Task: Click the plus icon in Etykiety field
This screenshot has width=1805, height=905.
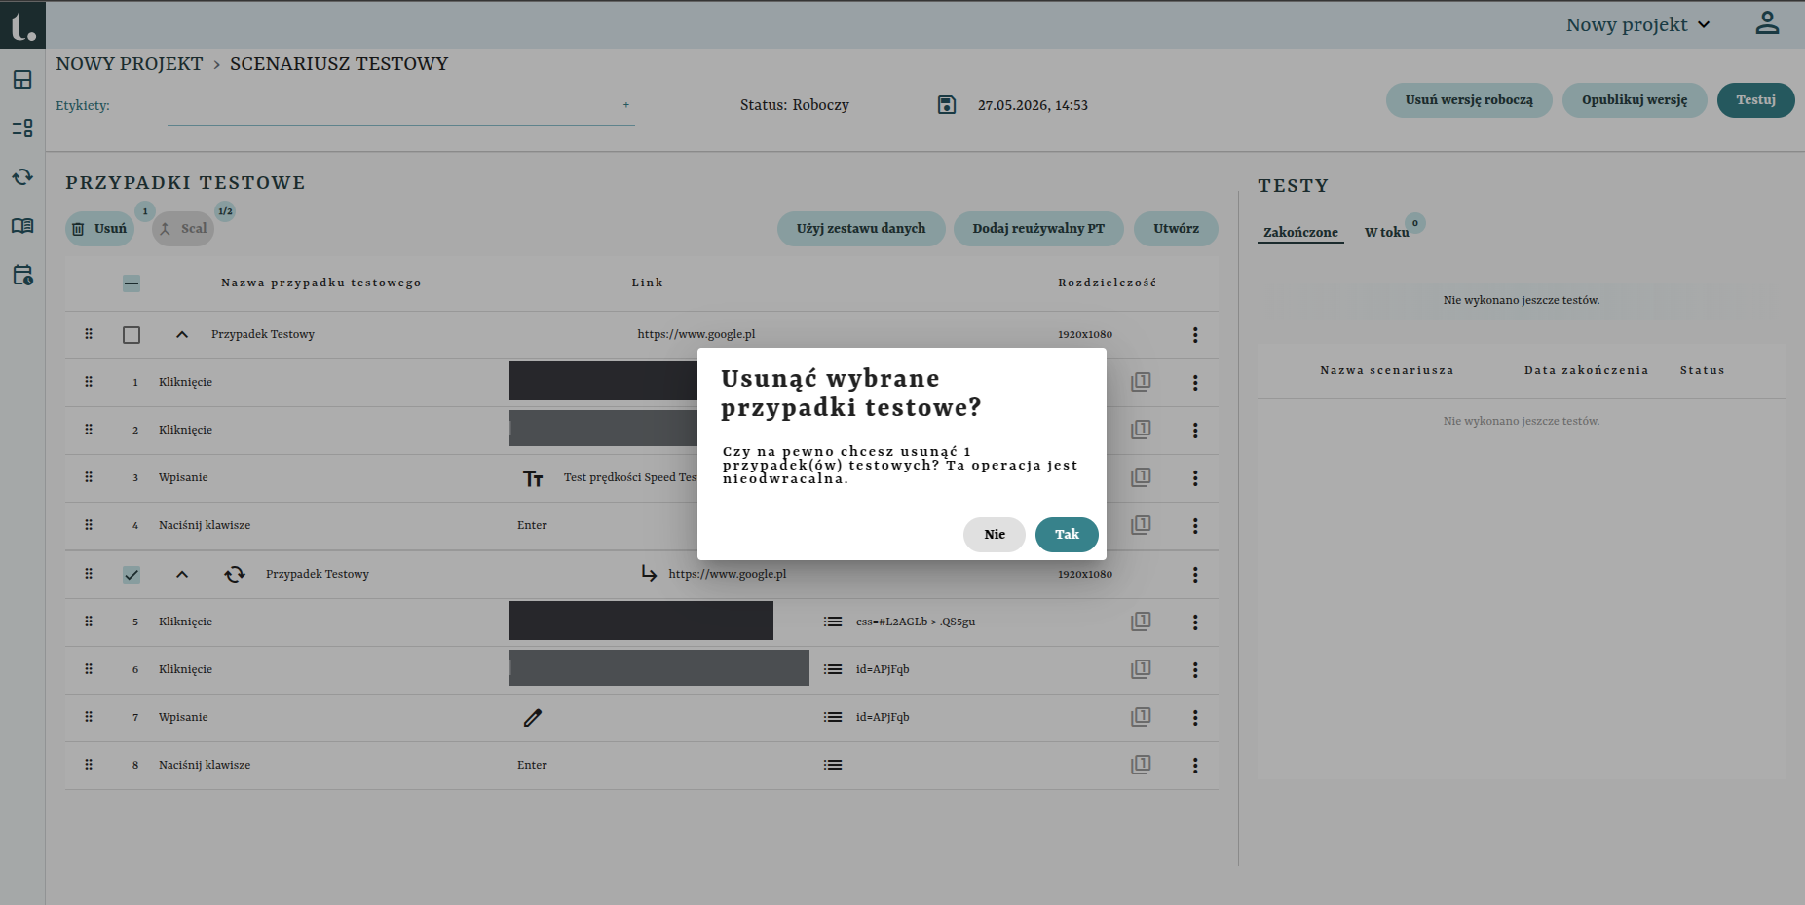Action: [x=626, y=105]
